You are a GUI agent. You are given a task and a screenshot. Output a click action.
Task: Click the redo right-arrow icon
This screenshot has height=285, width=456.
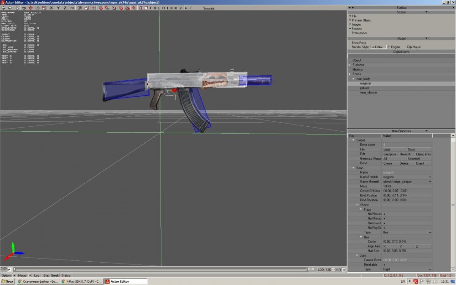click(10, 8)
